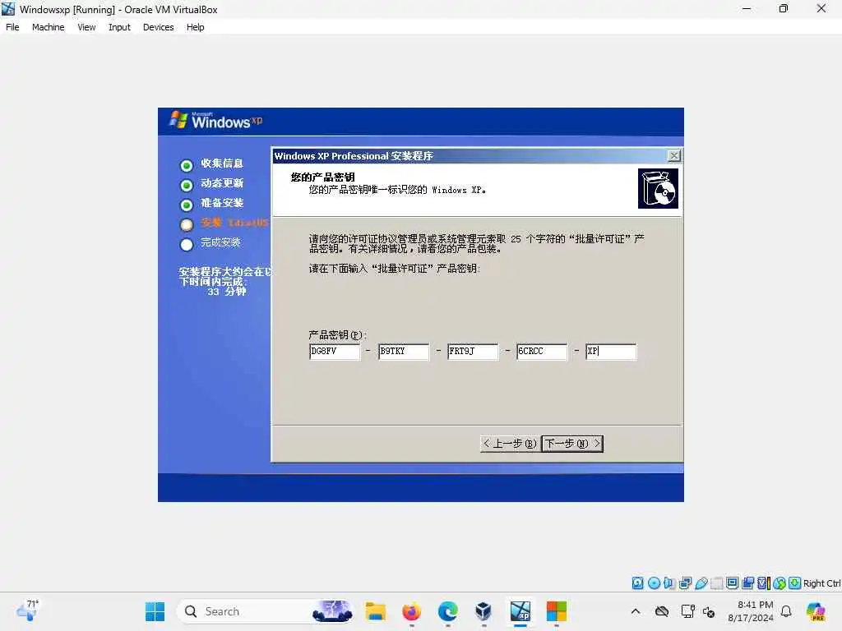Click the setup CD box icon
This screenshot has width=842, height=631.
click(x=658, y=188)
